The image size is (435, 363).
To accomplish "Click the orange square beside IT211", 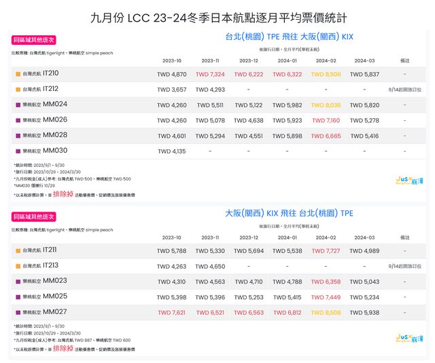I will [18, 251].
